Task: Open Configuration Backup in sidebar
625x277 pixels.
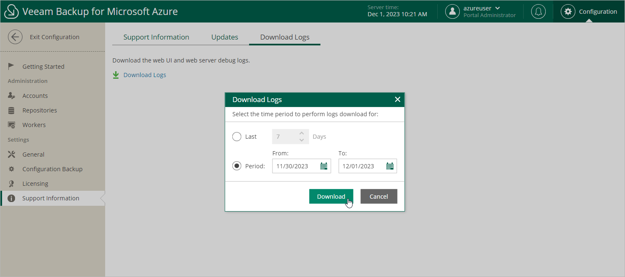Action: [53, 169]
